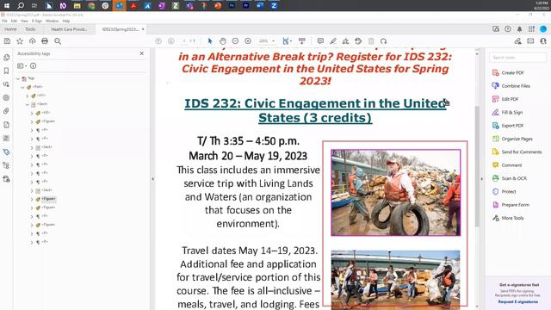Screen dimensions: 551x310
Task: Open the Page Thumbnails sidebar panel
Action: click(x=6, y=58)
